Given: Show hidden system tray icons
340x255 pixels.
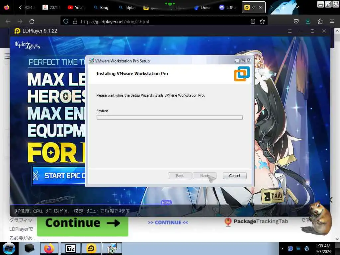Looking at the screenshot, I should [x=282, y=249].
